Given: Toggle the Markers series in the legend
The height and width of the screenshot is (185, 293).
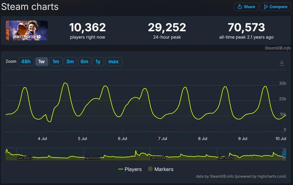Looking at the screenshot, I should [x=161, y=169].
